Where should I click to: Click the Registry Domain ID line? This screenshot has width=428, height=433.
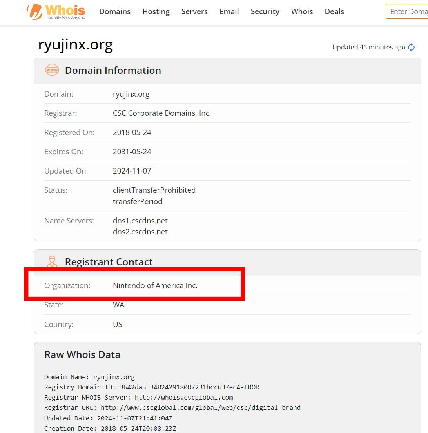coord(152,387)
